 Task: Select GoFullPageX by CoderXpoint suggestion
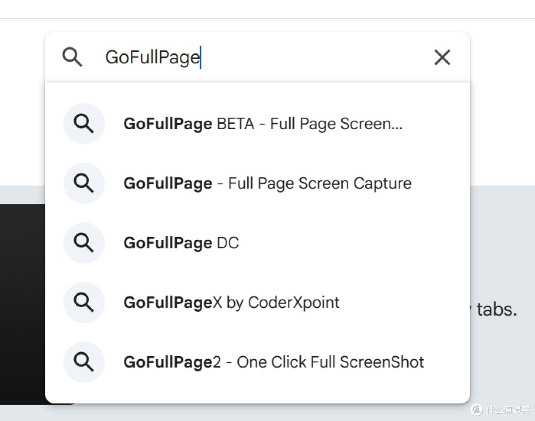(258, 302)
